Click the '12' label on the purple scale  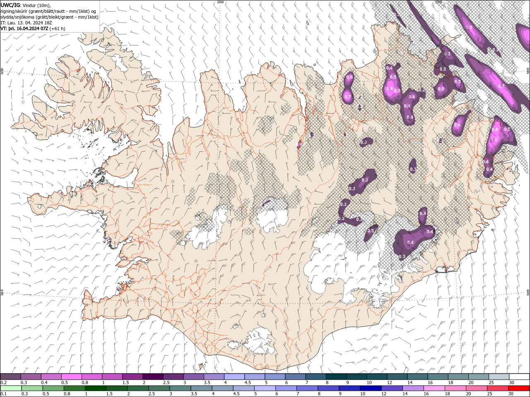pos(389,383)
